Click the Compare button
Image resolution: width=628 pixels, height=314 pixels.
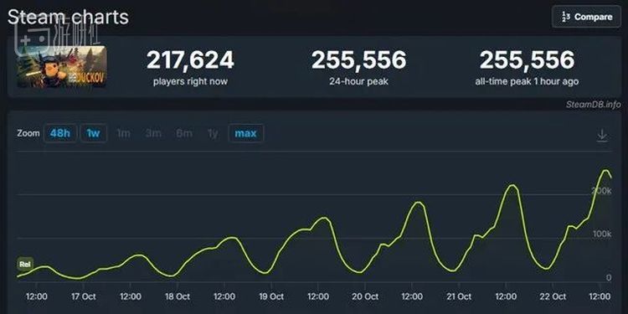(x=586, y=17)
